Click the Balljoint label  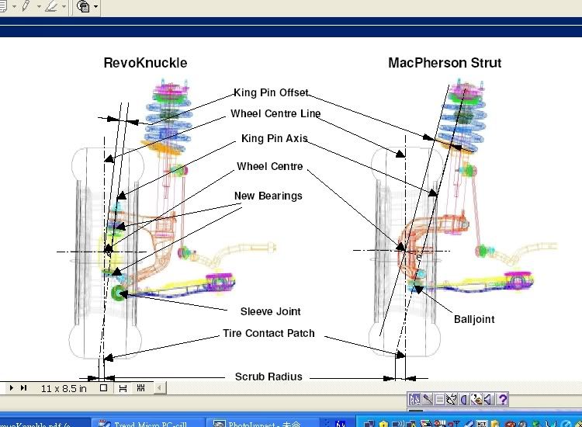pyautogui.click(x=474, y=319)
